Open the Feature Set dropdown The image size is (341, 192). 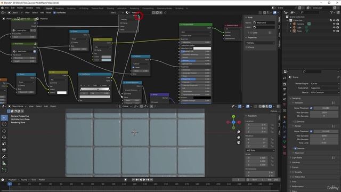click(324, 88)
